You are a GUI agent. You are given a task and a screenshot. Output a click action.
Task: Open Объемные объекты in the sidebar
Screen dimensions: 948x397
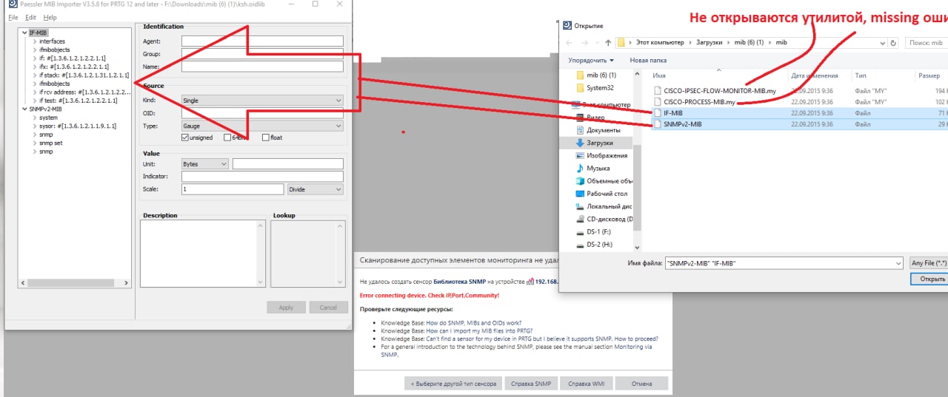pyautogui.click(x=605, y=181)
